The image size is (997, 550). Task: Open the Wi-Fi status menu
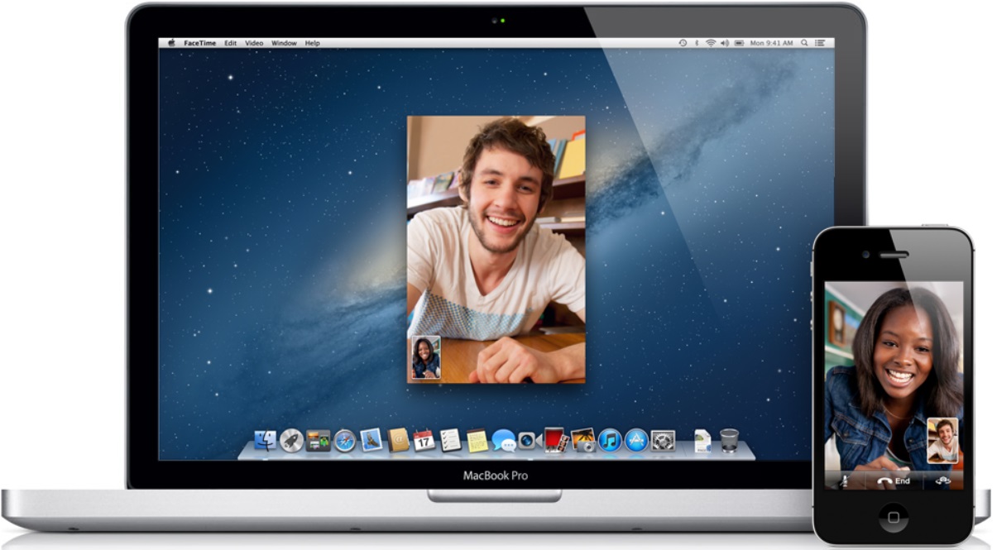tap(710, 43)
